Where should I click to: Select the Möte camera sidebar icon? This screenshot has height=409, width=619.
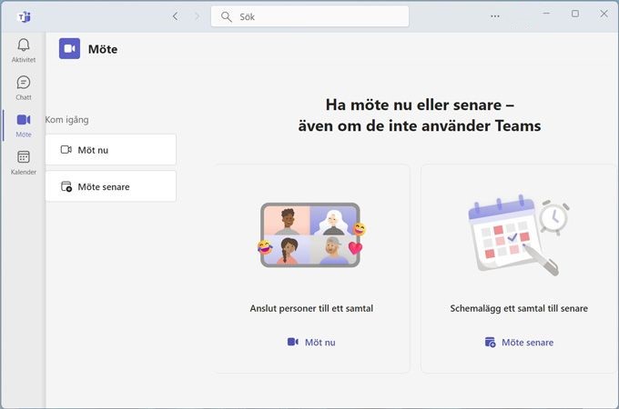coord(24,119)
